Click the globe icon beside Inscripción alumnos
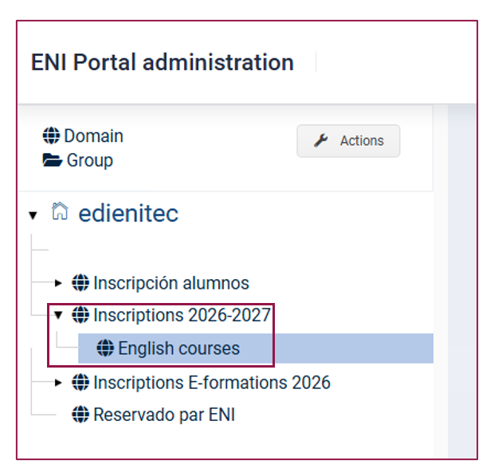This screenshot has width=498, height=476. (80, 282)
